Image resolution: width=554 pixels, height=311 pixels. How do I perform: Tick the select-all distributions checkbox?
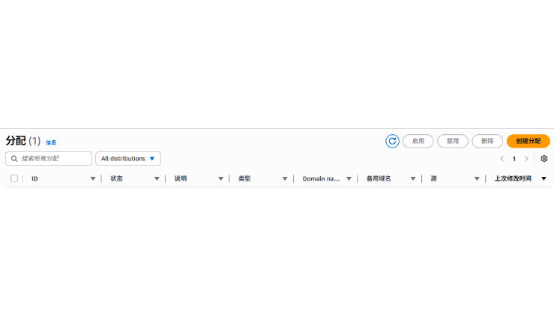click(x=14, y=178)
